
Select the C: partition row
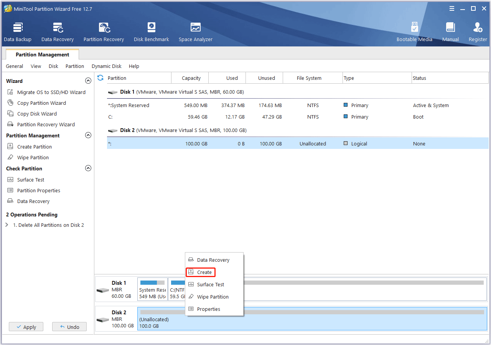pyautogui.click(x=298, y=117)
